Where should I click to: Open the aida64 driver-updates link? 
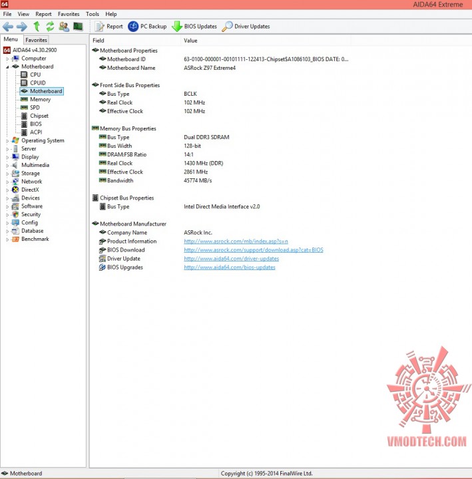231,259
